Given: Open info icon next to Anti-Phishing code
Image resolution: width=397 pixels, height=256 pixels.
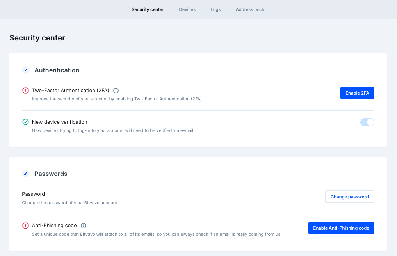Looking at the screenshot, I should click(x=84, y=226).
